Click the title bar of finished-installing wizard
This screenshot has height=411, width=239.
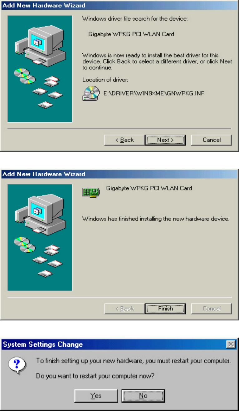coord(119,174)
